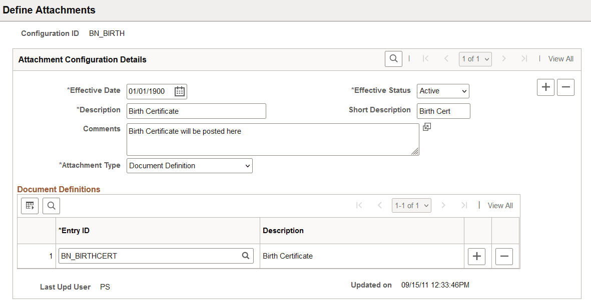Delete the BN_BIRTHCERT row using minus button
This screenshot has width=591, height=305.
tap(504, 256)
